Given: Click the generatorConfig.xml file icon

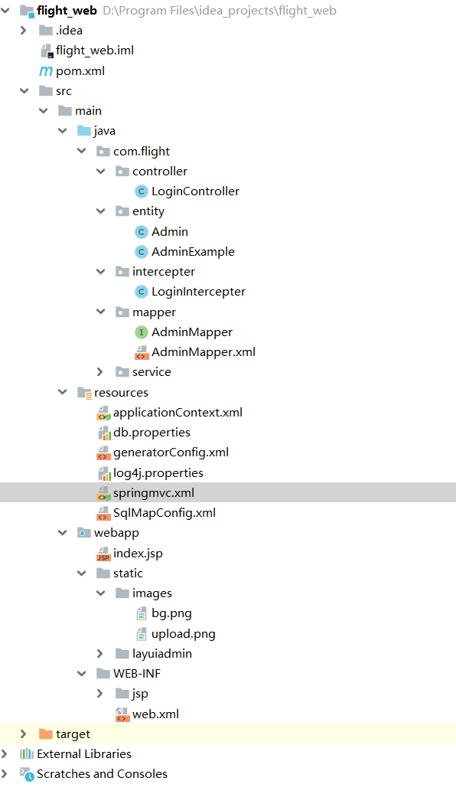Looking at the screenshot, I should click(x=104, y=453).
